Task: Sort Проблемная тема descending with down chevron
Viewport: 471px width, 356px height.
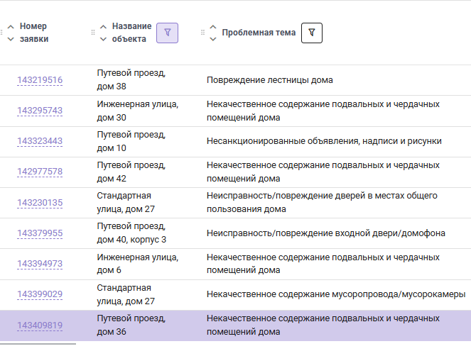Action: coord(213,39)
